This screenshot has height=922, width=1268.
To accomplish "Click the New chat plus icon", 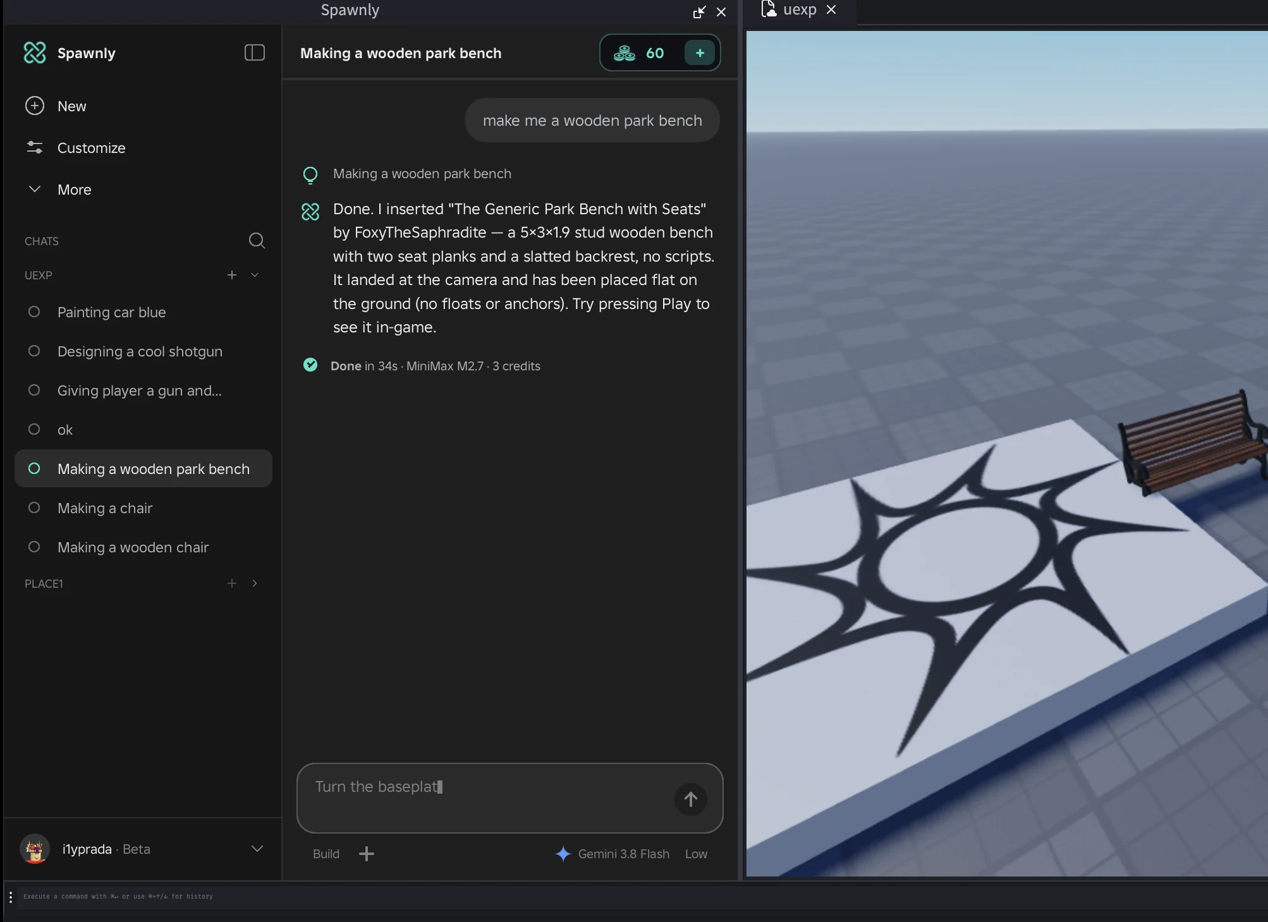I will [35, 106].
